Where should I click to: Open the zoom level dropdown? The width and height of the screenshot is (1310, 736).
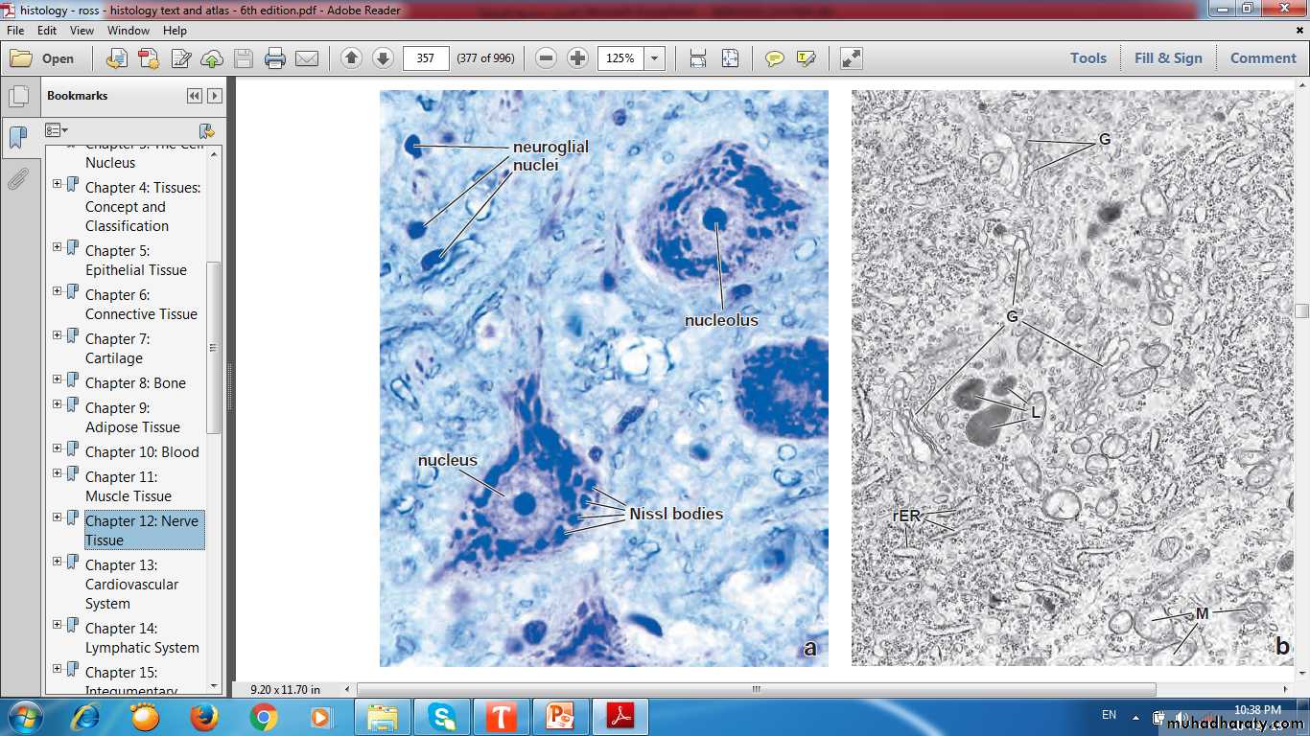tap(655, 58)
